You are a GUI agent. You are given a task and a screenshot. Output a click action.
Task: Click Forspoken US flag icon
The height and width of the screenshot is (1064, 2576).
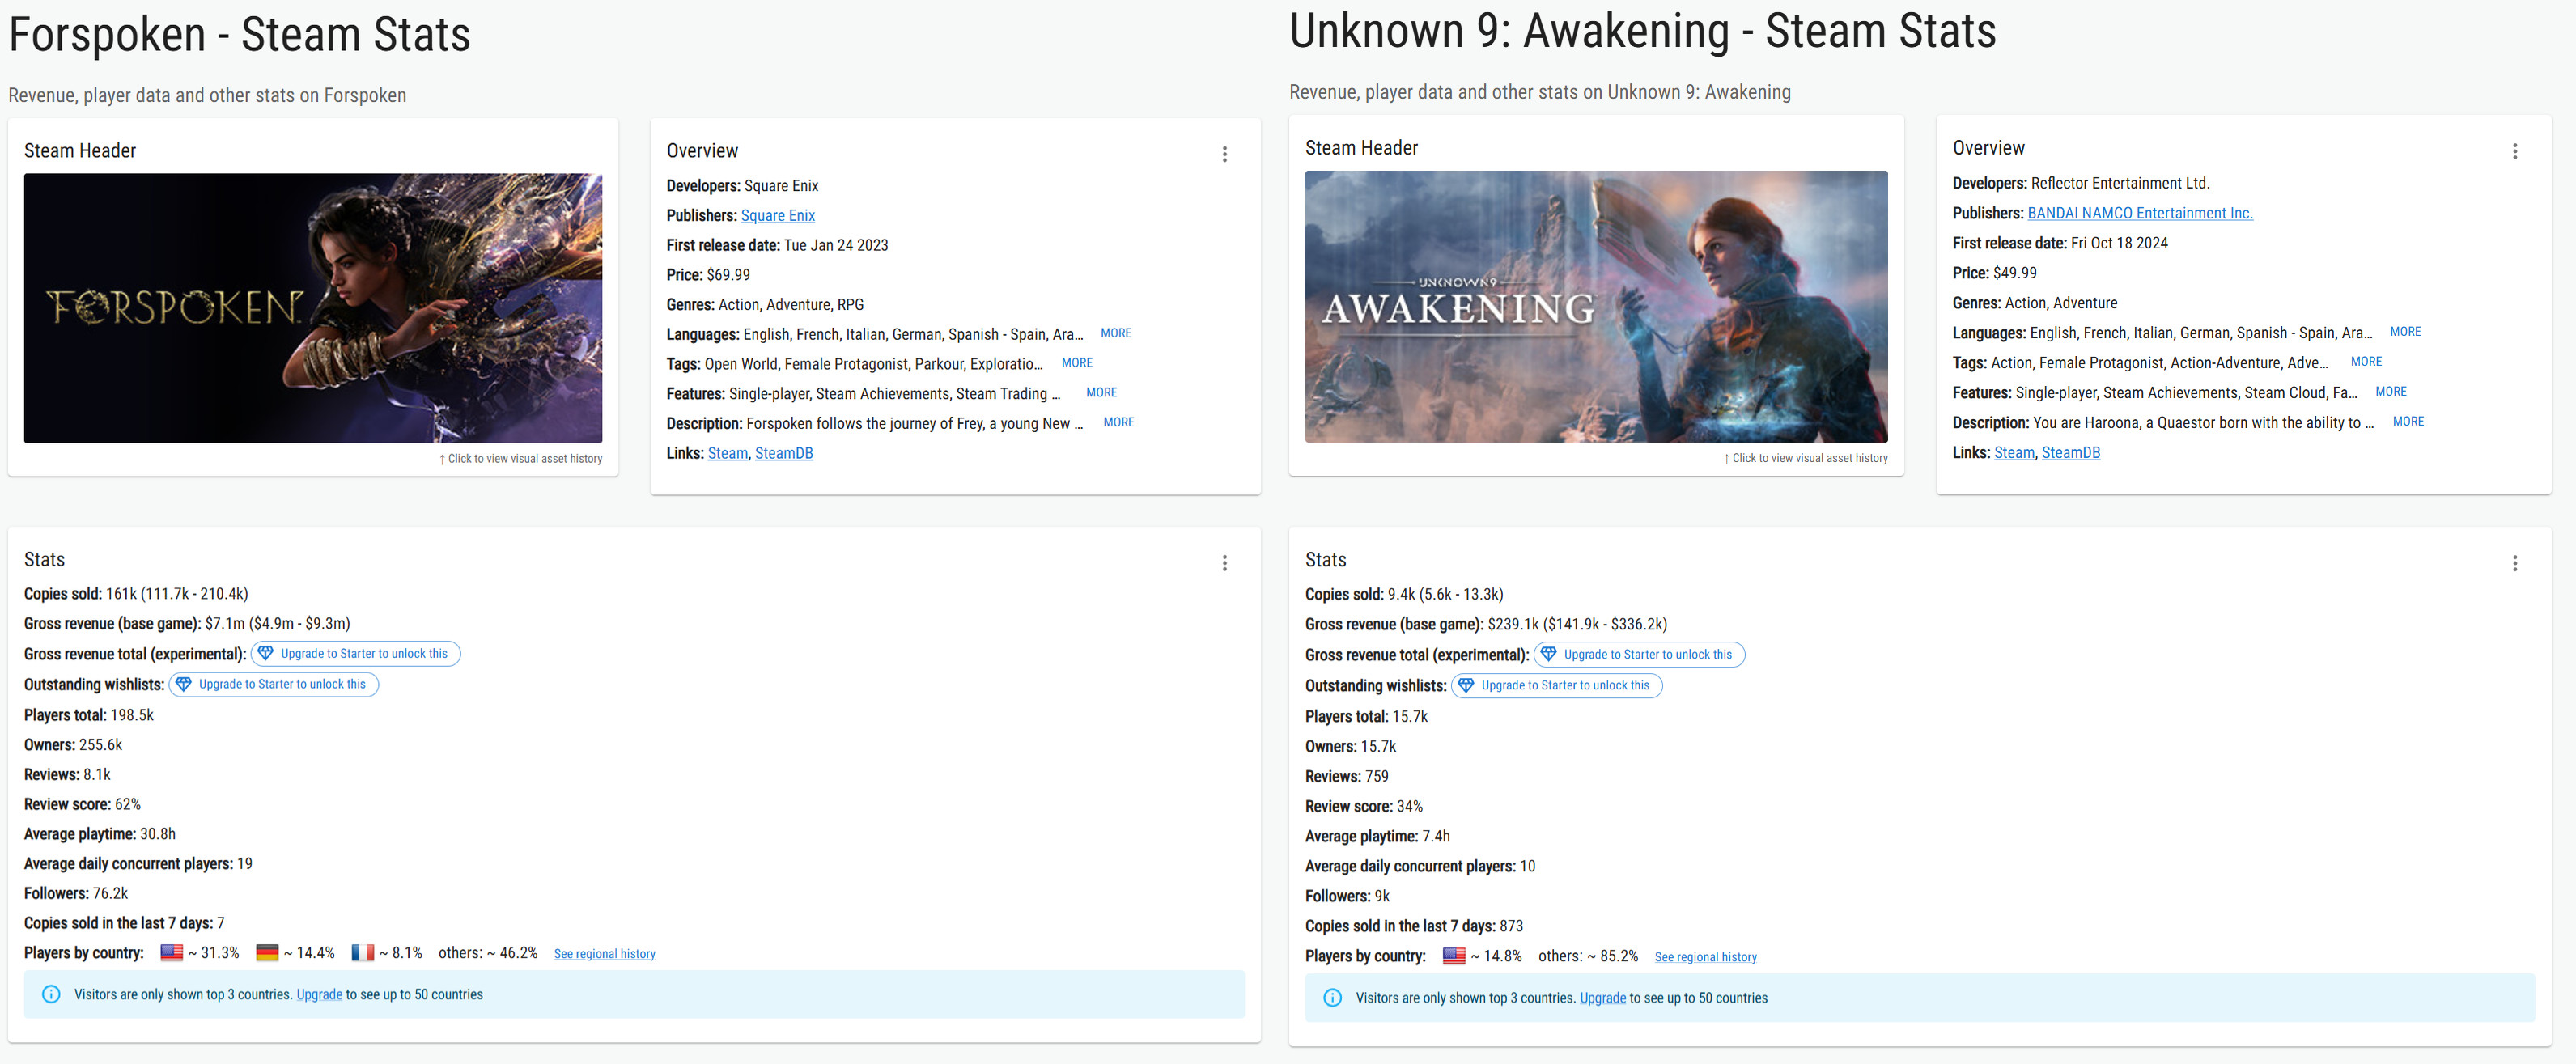point(171,953)
